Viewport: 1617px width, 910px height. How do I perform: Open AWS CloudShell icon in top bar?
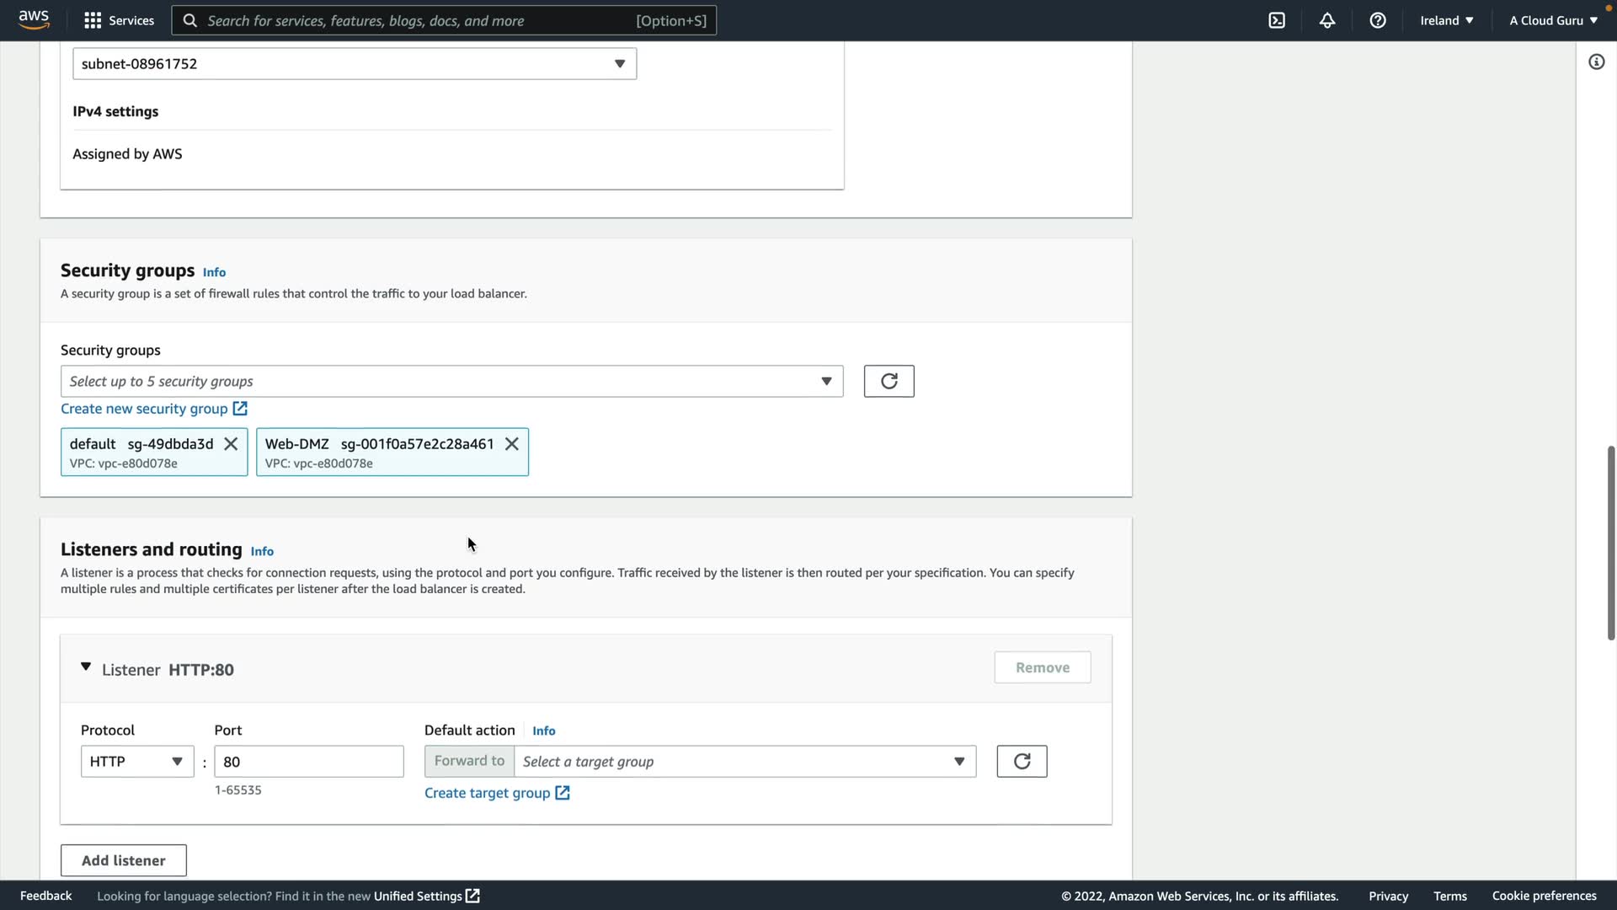point(1277,20)
